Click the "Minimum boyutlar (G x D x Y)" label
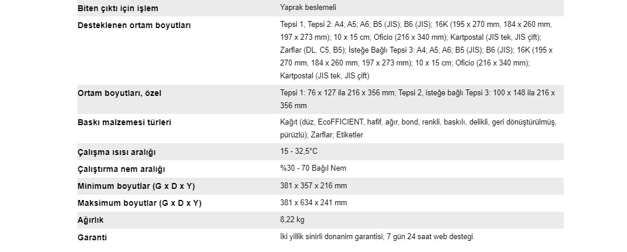627x252 pixels. point(137,187)
